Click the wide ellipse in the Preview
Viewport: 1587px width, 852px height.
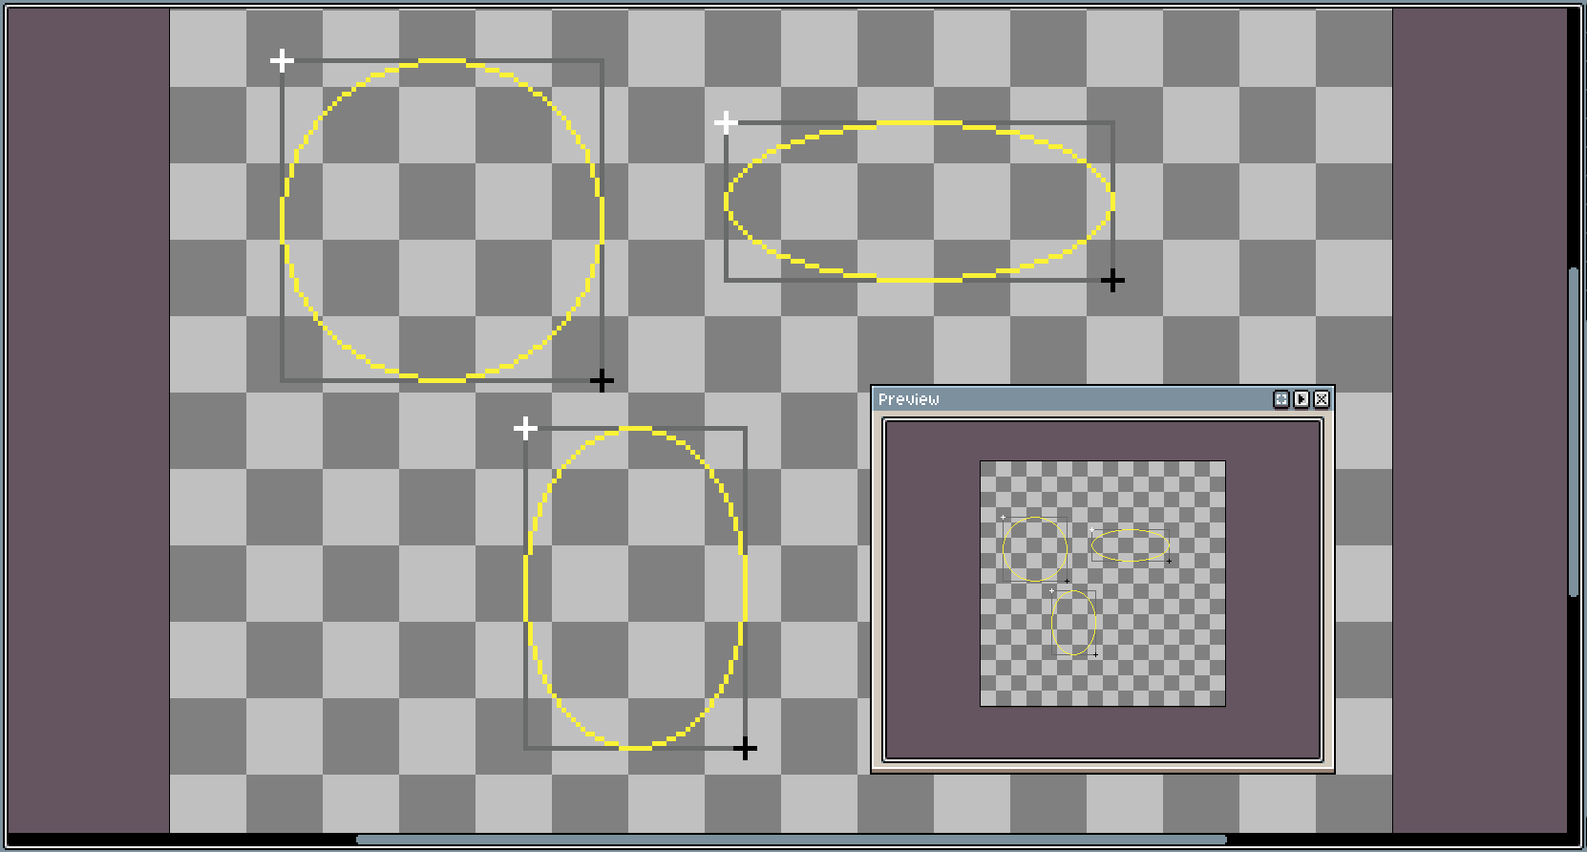(1130, 545)
